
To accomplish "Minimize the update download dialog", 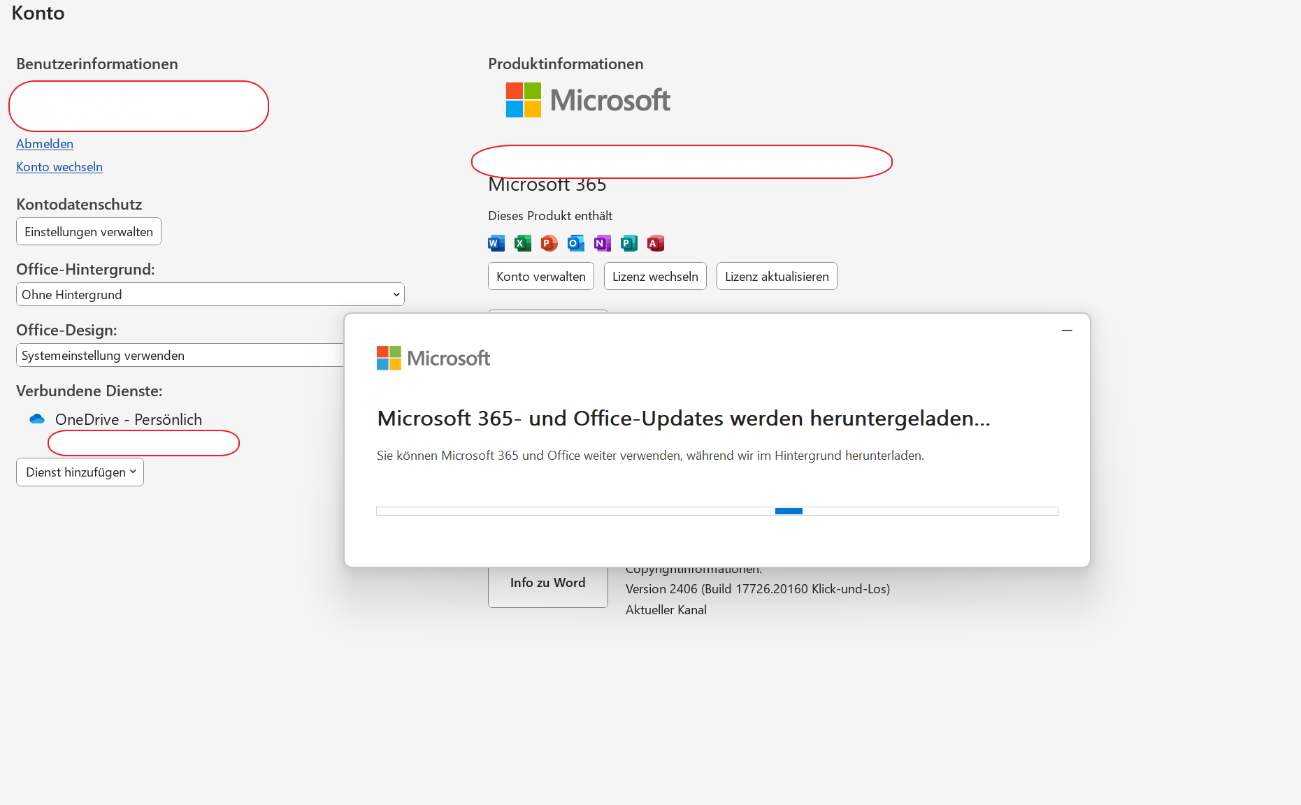I will [1067, 331].
